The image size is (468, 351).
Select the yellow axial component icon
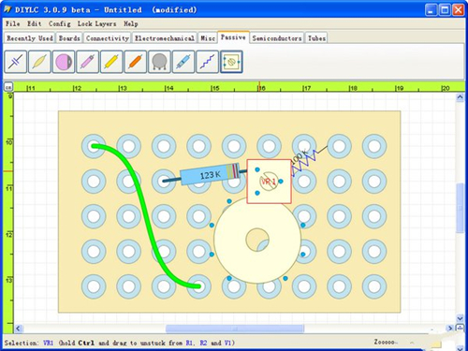click(111, 62)
